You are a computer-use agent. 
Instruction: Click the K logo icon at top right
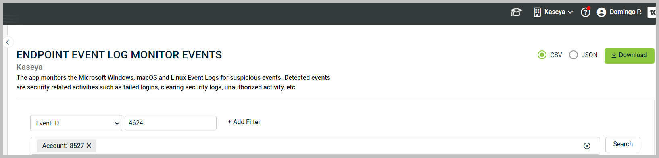652,12
